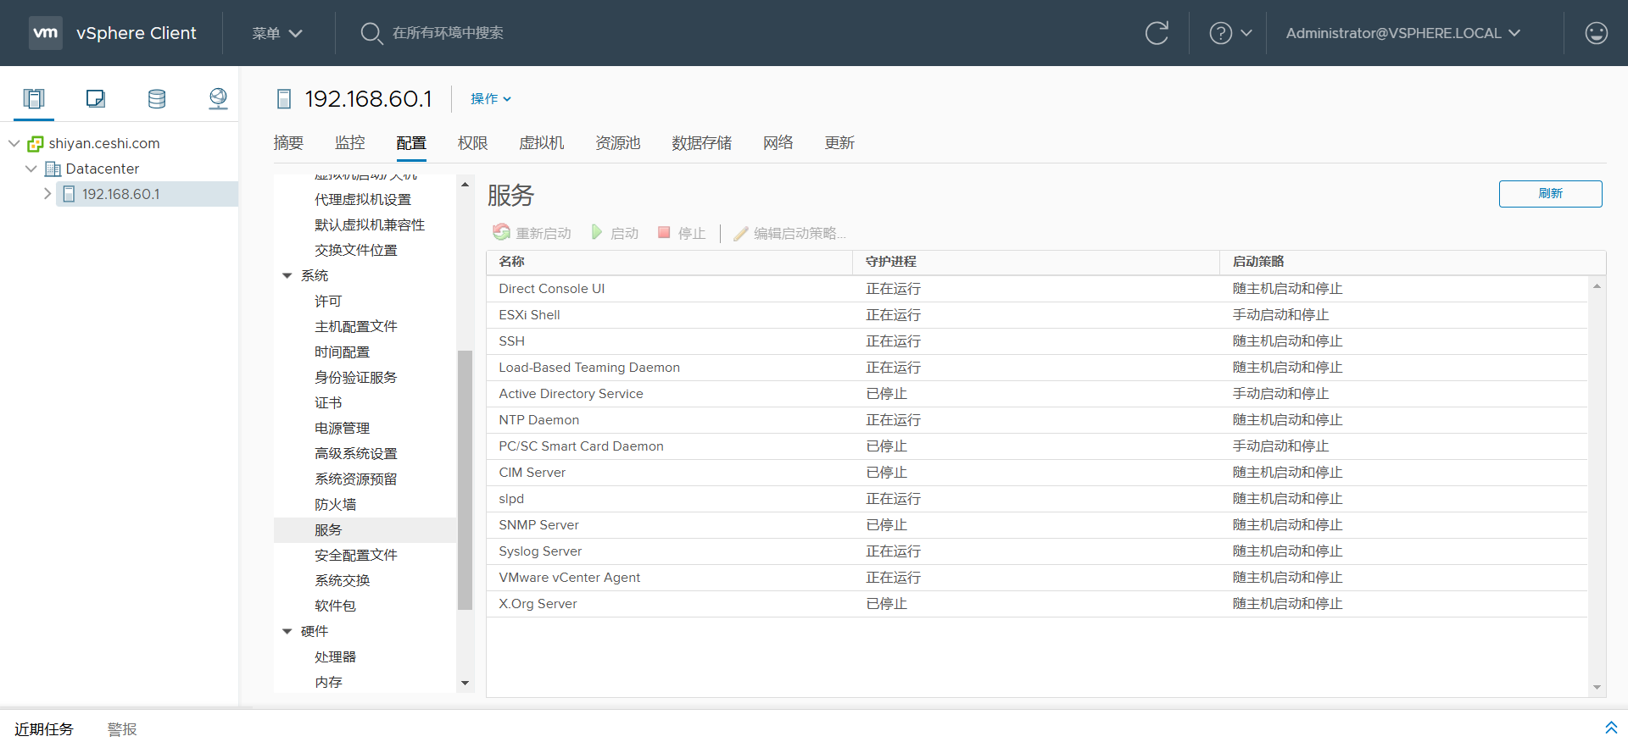Screen dimensions: 1628x742
Task: Switch to the 数据存储 tab
Action: 702,143
